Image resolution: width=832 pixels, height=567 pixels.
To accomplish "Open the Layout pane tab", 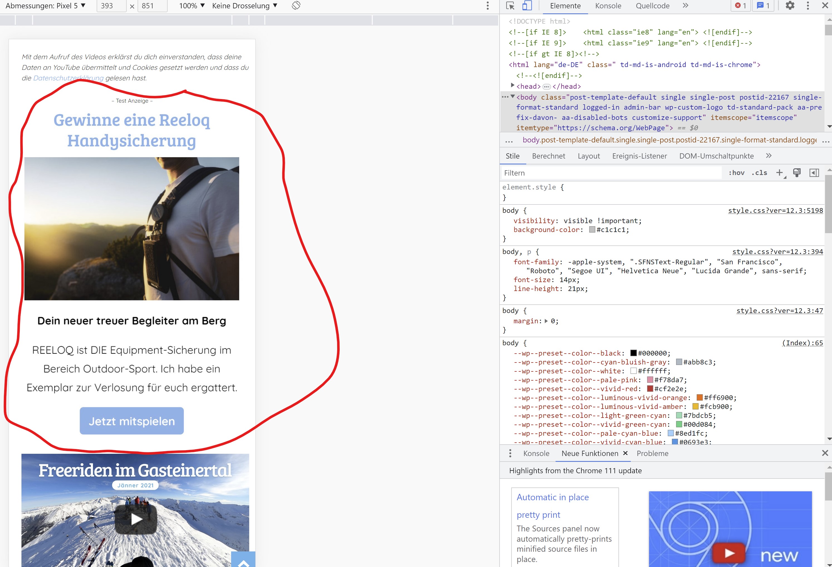I will click(589, 156).
